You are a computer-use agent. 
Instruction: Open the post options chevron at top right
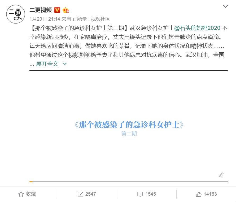[x=225, y=6]
